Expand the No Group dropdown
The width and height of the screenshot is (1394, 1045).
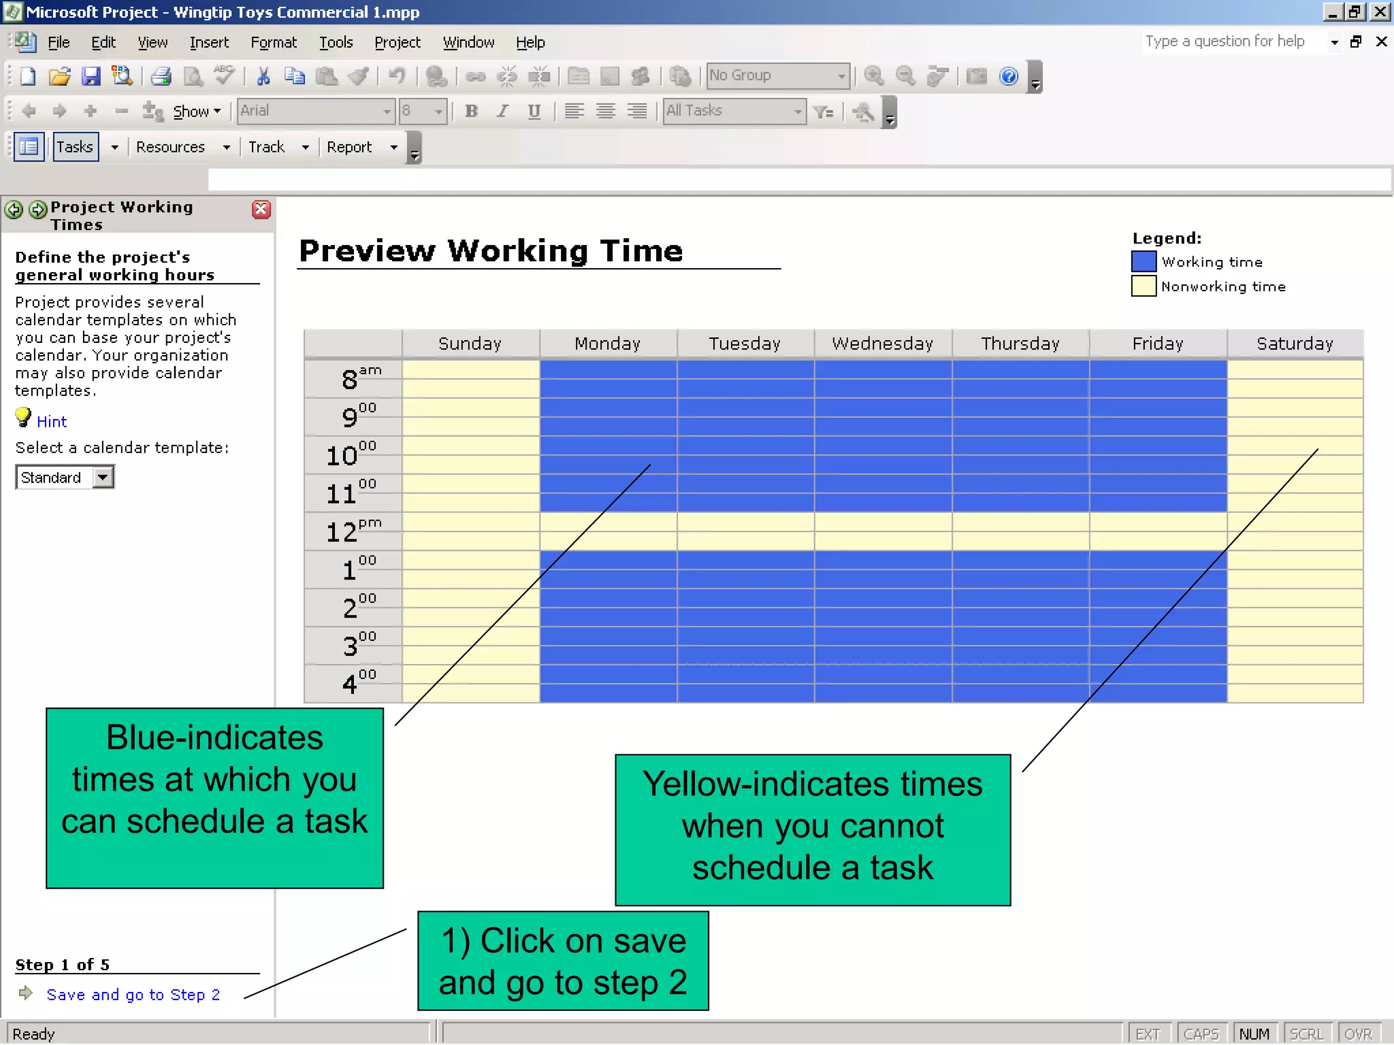(841, 76)
